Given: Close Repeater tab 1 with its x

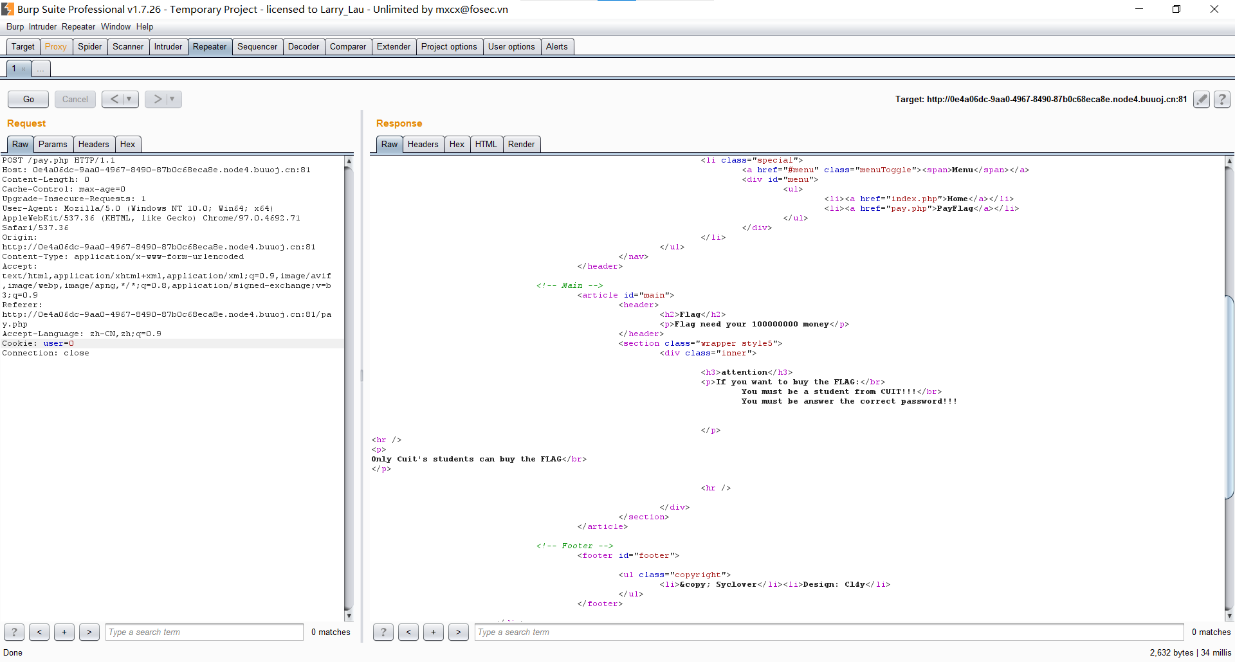Looking at the screenshot, I should point(24,69).
